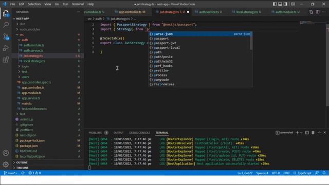Switch to app.controller.ts tab
Viewport: 329px width, 185px height.
point(130,12)
